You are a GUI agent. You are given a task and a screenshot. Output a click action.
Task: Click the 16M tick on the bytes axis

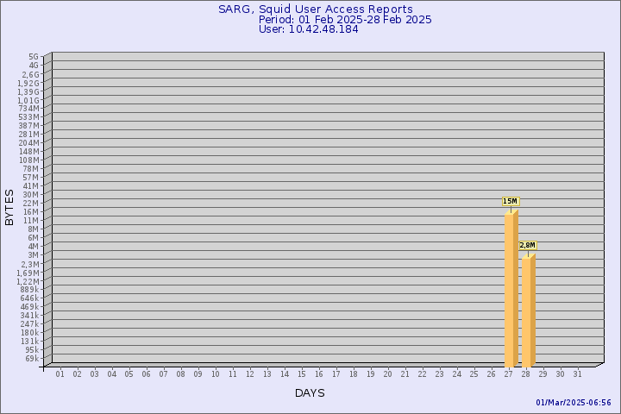pyautogui.click(x=31, y=211)
